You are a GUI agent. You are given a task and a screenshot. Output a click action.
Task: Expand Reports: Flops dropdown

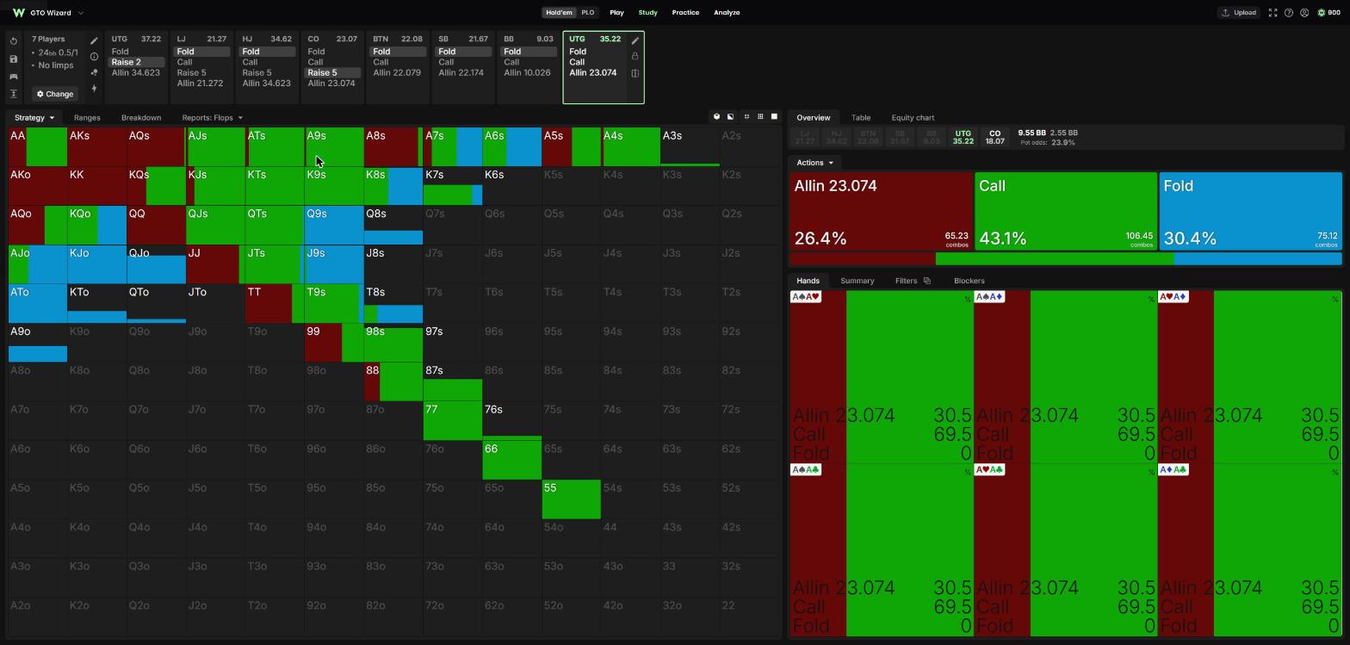coord(212,117)
